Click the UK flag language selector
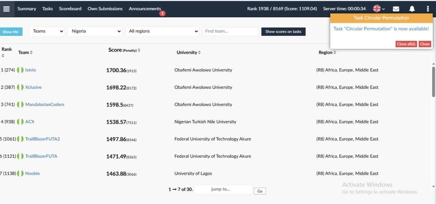 pos(379,8)
